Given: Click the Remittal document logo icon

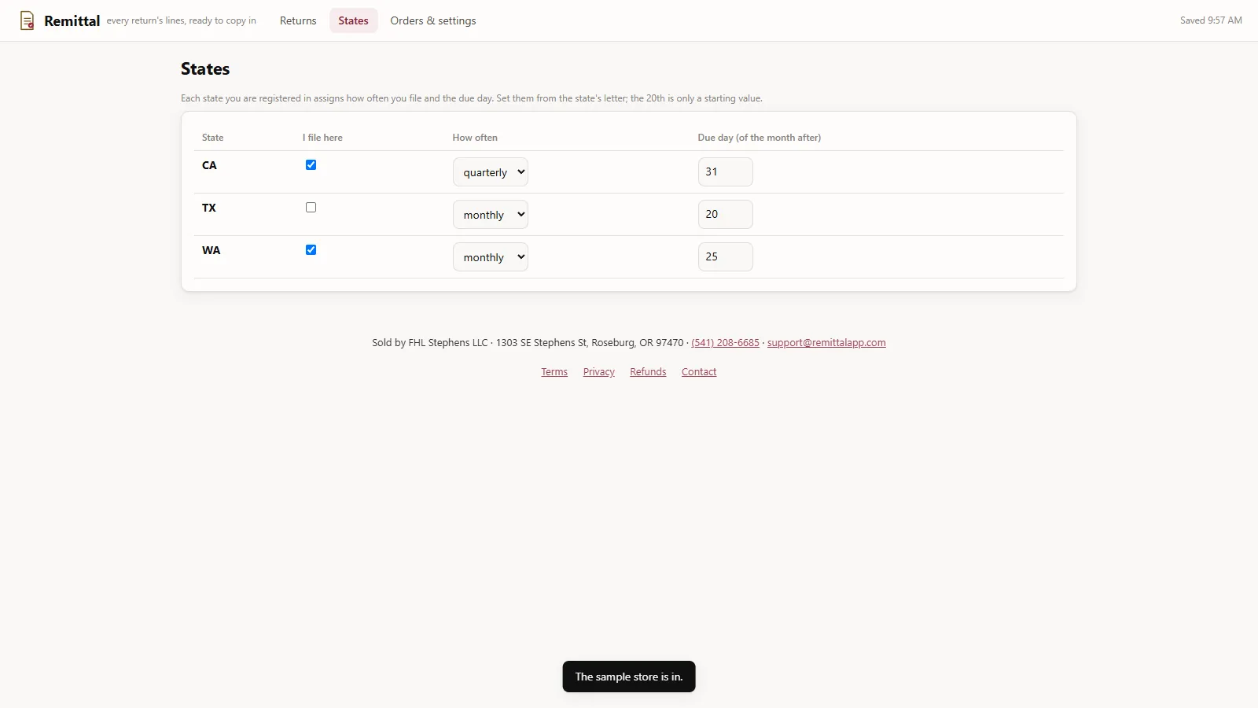Looking at the screenshot, I should [x=27, y=20].
